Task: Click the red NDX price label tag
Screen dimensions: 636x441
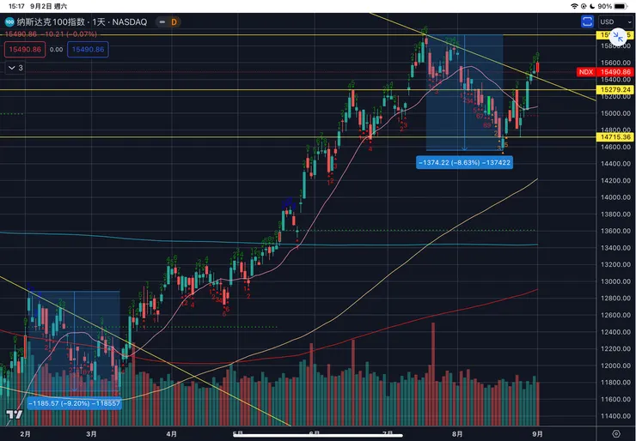Action: point(584,72)
